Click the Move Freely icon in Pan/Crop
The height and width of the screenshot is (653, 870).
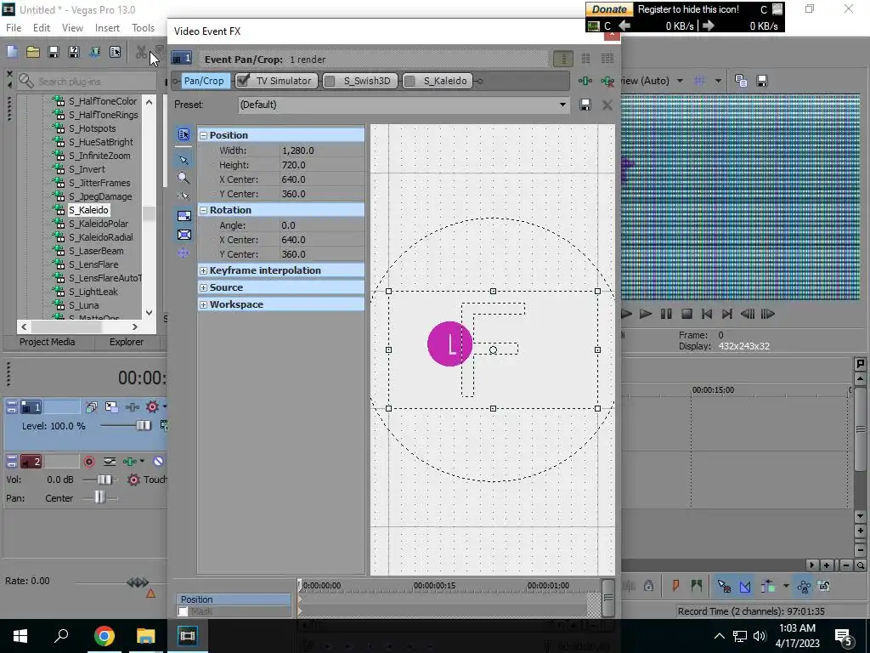click(x=184, y=253)
